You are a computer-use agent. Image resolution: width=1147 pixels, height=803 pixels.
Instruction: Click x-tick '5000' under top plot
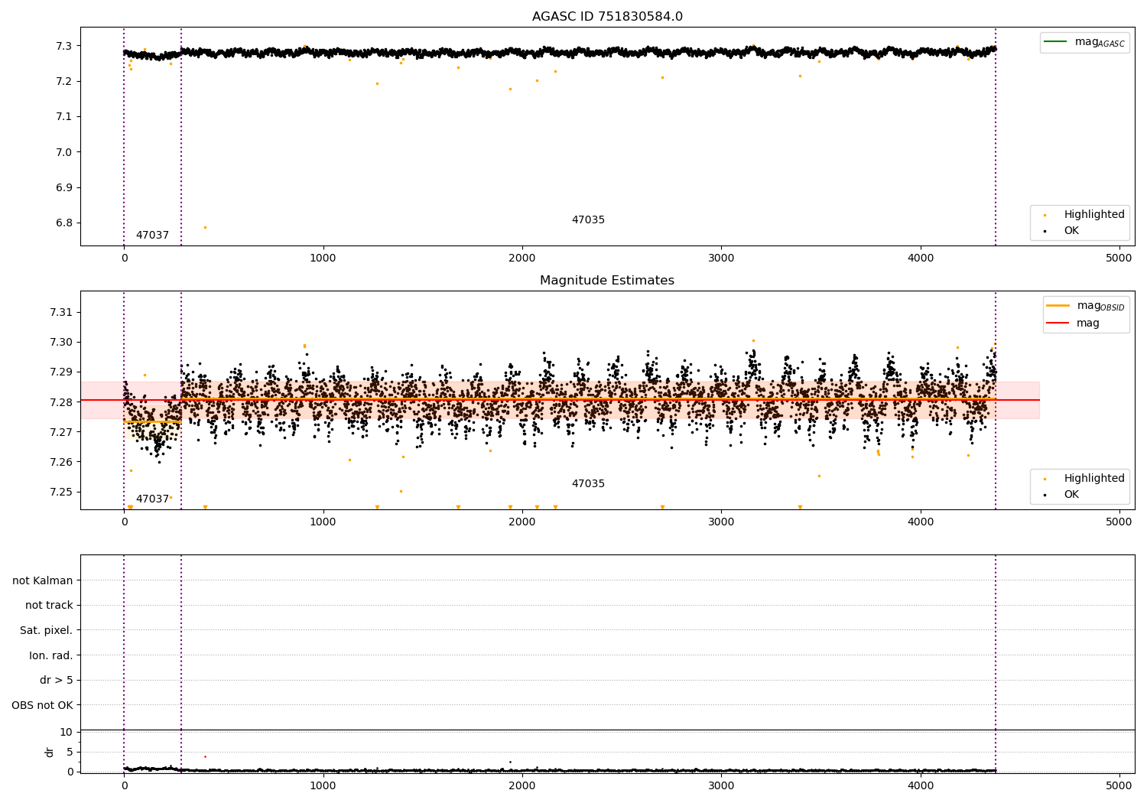[x=1119, y=258]
